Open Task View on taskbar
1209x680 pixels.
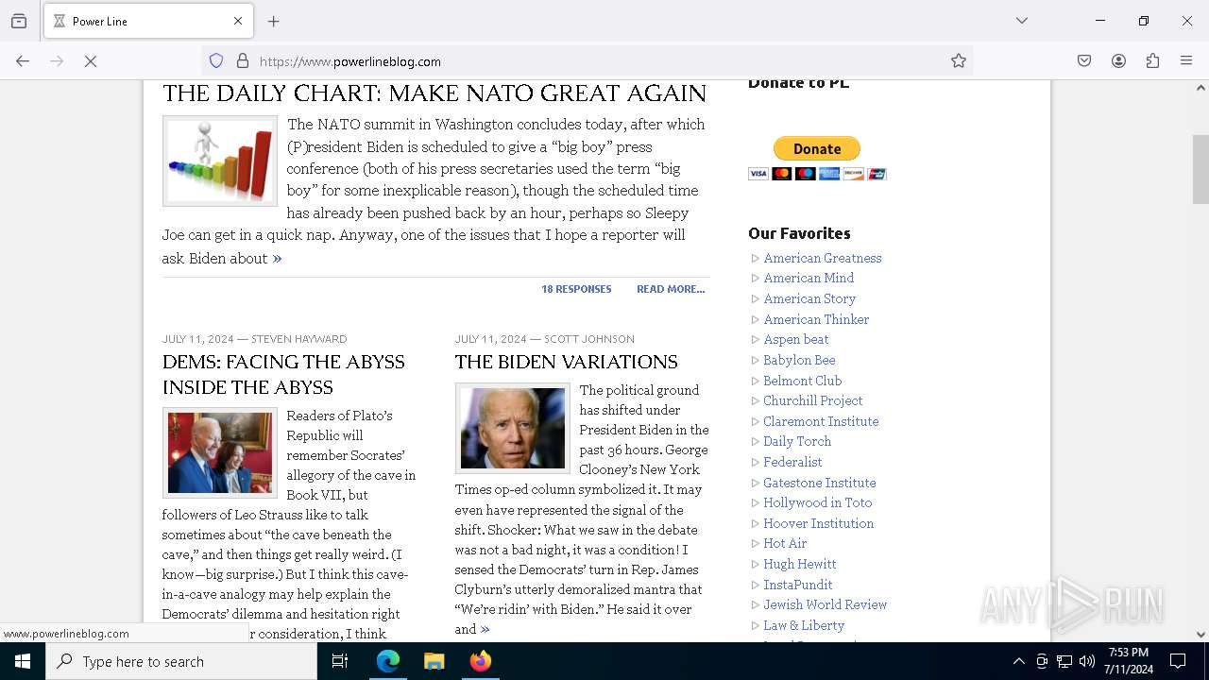coord(340,661)
